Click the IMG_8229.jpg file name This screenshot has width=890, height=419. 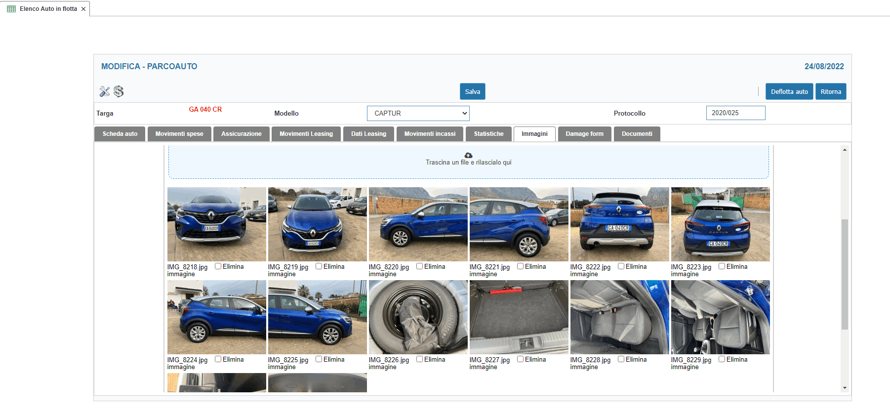coord(691,360)
